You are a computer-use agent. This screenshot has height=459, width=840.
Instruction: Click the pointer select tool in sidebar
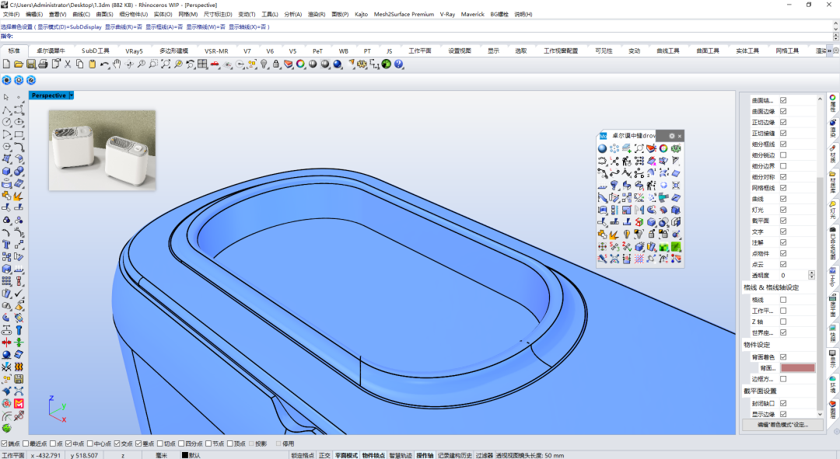[x=6, y=97]
